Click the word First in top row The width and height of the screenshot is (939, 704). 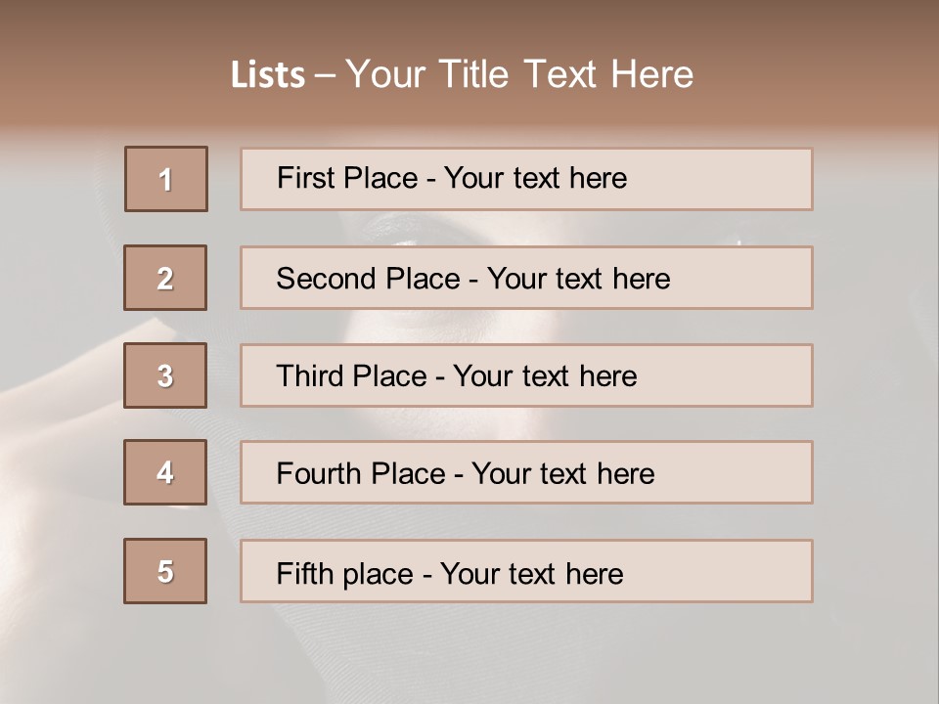[304, 178]
